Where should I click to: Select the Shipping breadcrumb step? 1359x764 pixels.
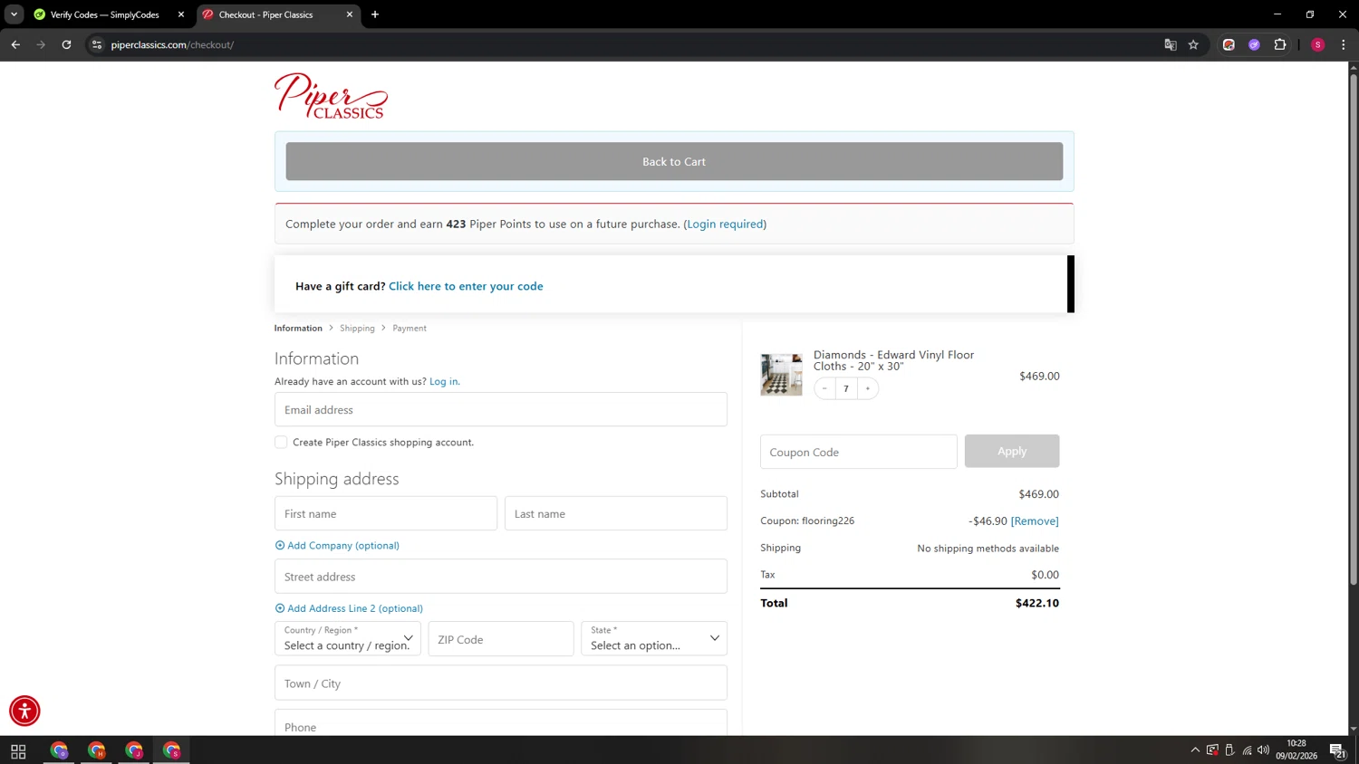357,328
